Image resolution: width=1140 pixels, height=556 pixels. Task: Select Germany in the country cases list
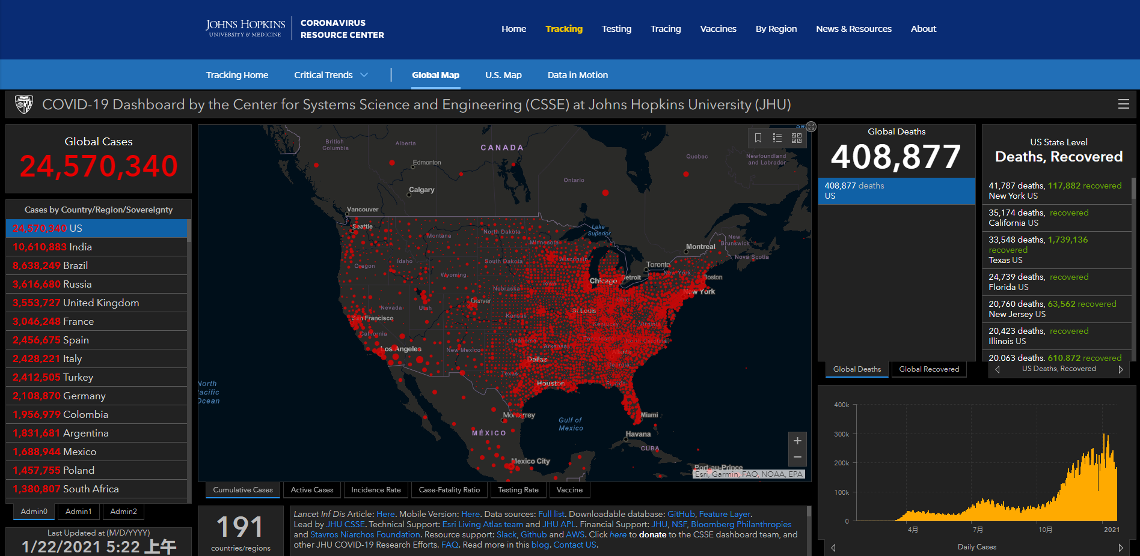click(97, 396)
